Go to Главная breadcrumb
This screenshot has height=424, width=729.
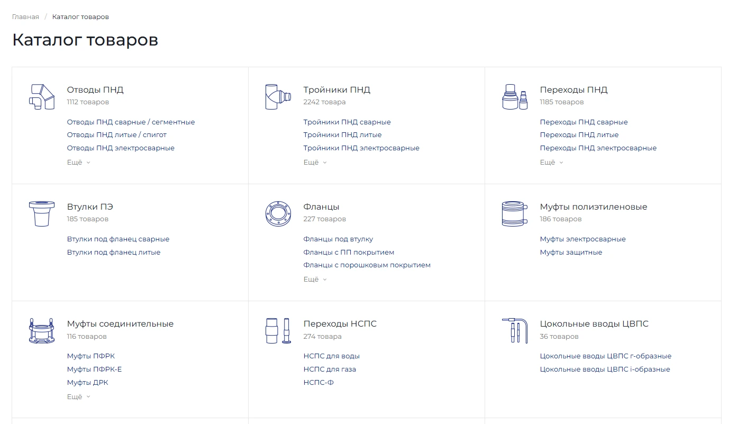coord(25,17)
